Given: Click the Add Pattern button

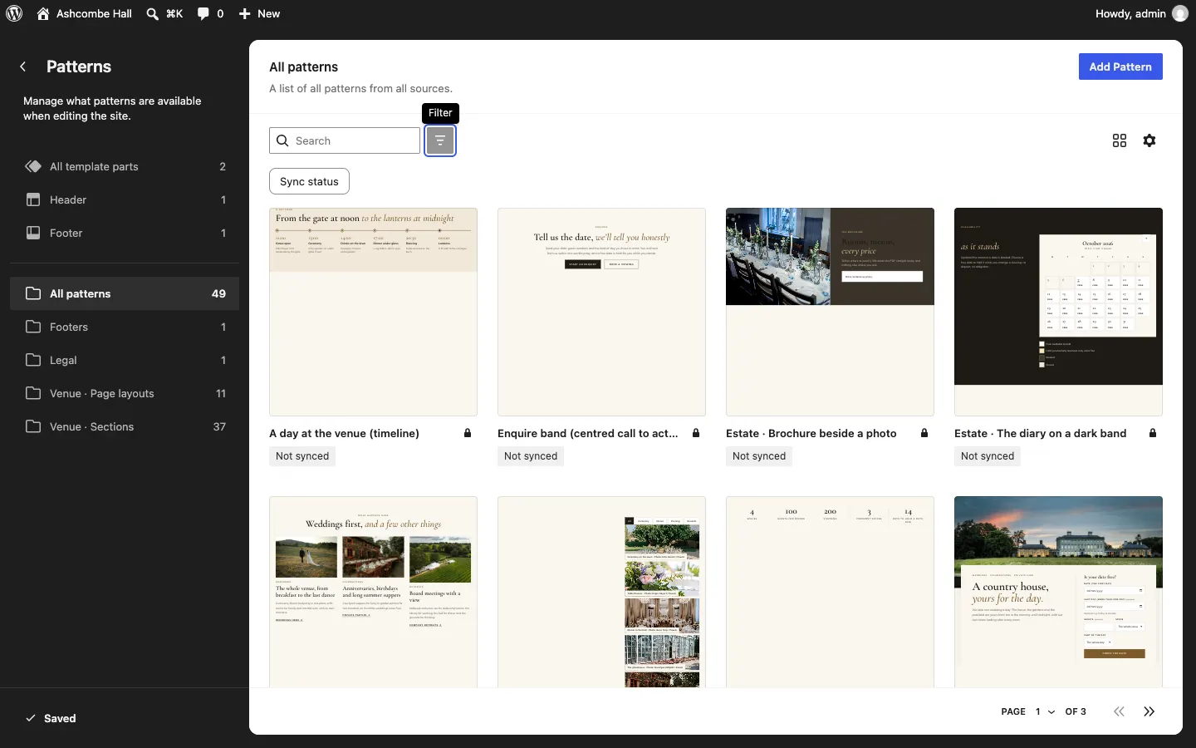Looking at the screenshot, I should pos(1120,66).
